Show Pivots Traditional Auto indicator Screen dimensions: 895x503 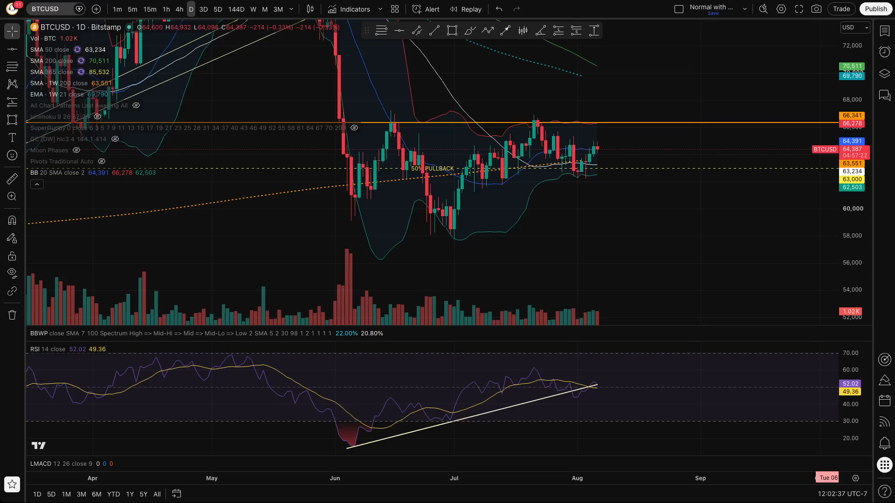(x=102, y=161)
